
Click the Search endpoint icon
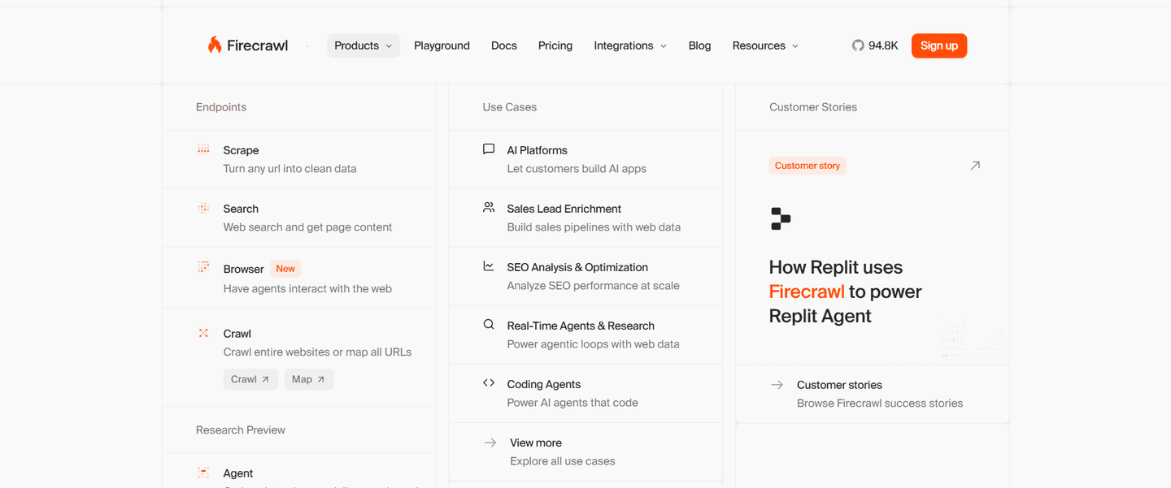click(x=203, y=208)
